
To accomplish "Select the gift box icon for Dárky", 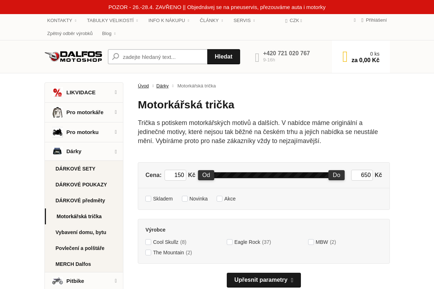I will click(x=57, y=151).
